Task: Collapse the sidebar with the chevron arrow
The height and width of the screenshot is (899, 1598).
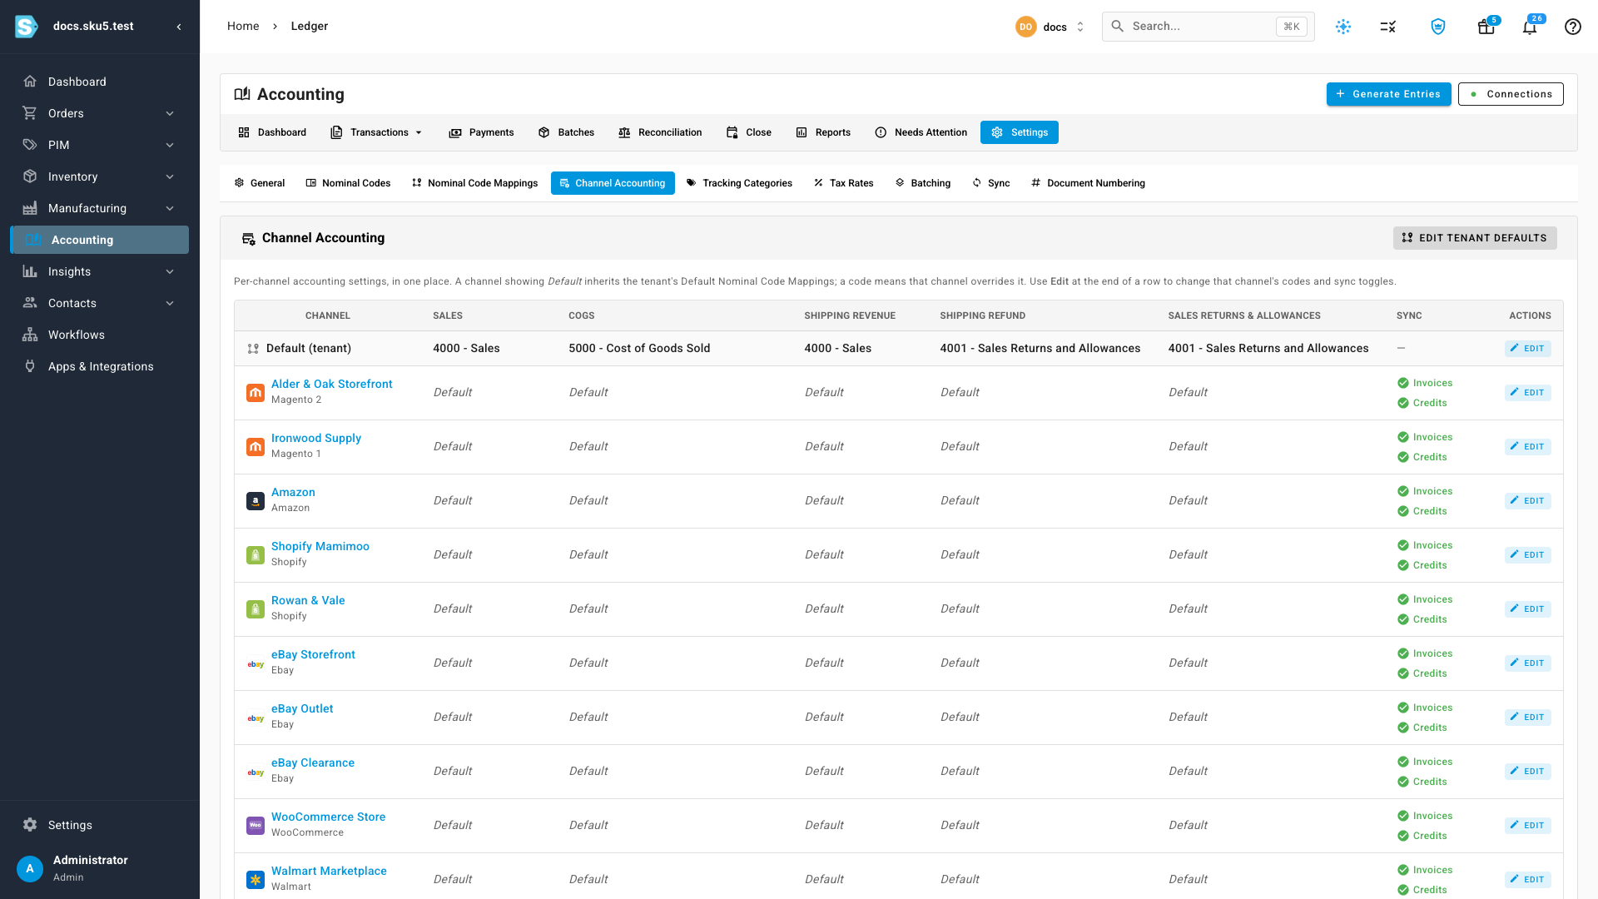Action: coord(179,27)
